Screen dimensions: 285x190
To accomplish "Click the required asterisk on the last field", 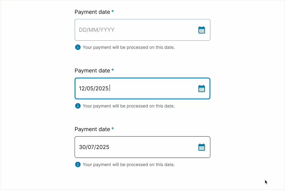I will coord(113,129).
